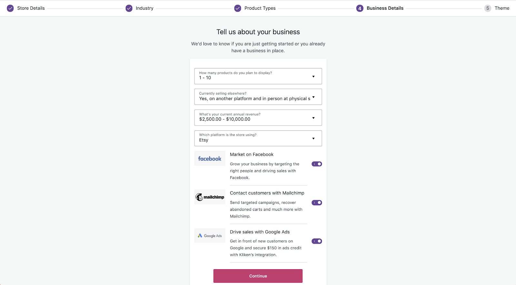Turn off the Mailchimp toggle
The height and width of the screenshot is (285, 516).
point(317,202)
